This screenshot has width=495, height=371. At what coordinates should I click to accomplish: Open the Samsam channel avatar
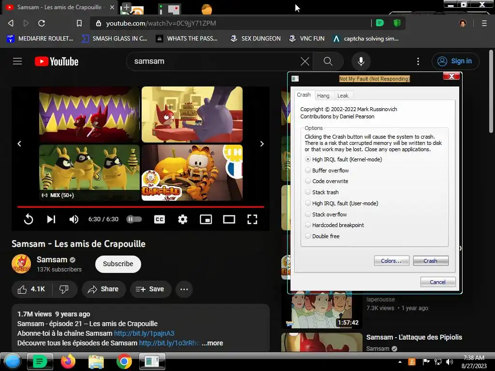(x=21, y=264)
